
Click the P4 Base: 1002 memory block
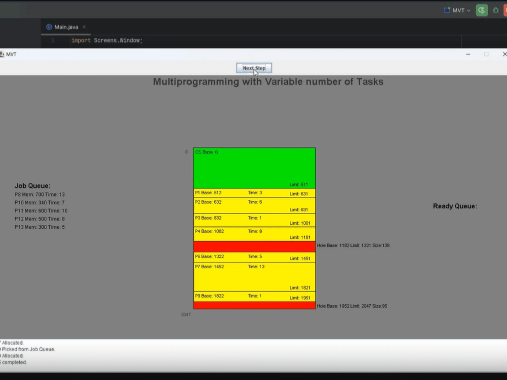coord(255,234)
